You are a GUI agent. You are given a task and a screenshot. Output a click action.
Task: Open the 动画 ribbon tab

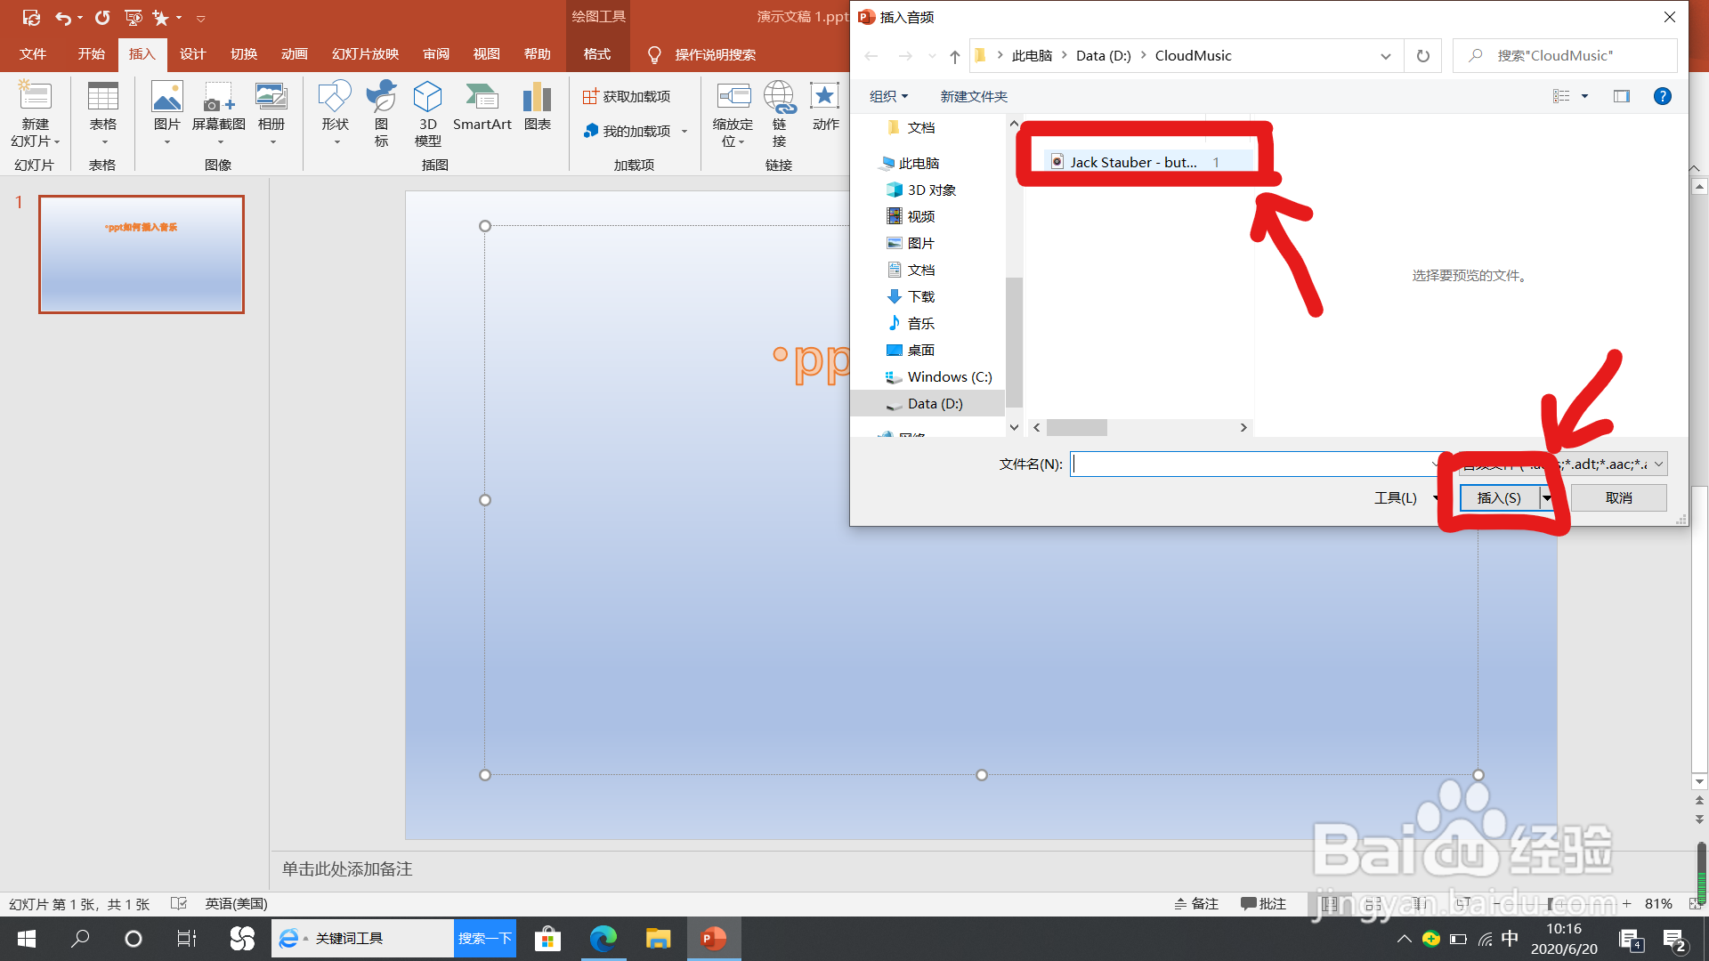(x=294, y=54)
